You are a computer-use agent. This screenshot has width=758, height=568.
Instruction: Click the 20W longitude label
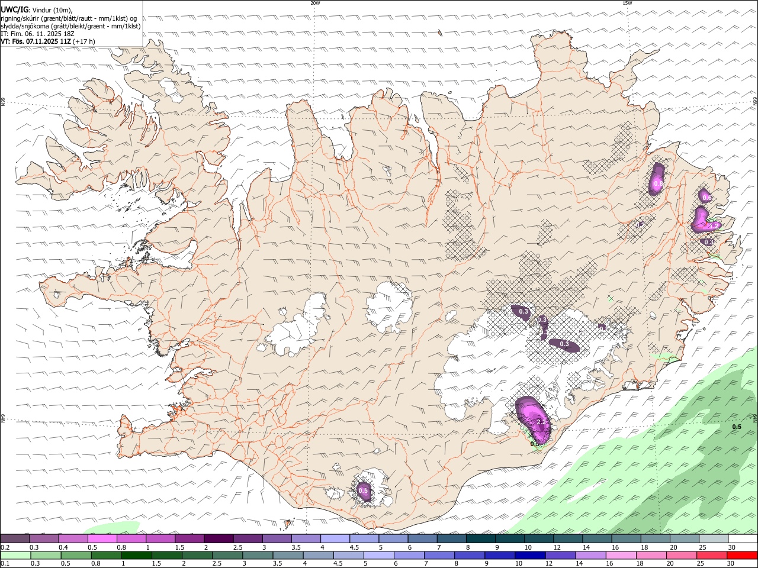tap(315, 3)
